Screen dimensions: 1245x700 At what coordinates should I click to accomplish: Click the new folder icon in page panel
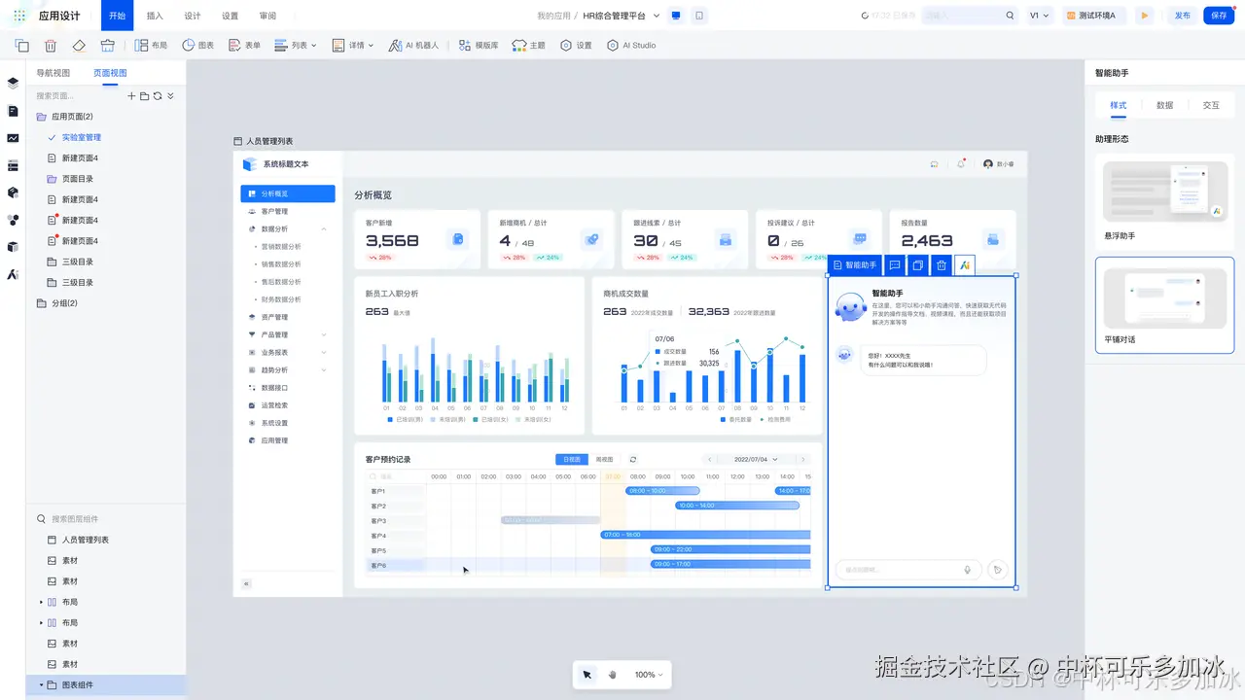[145, 96]
